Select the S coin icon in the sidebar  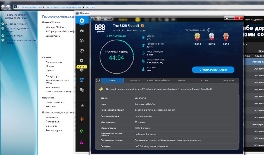tap(82, 50)
